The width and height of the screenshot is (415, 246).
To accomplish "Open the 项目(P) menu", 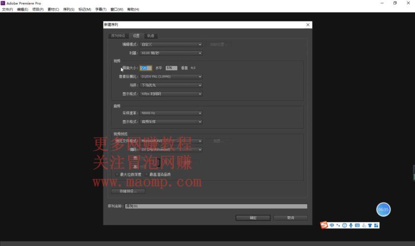I will [38, 9].
